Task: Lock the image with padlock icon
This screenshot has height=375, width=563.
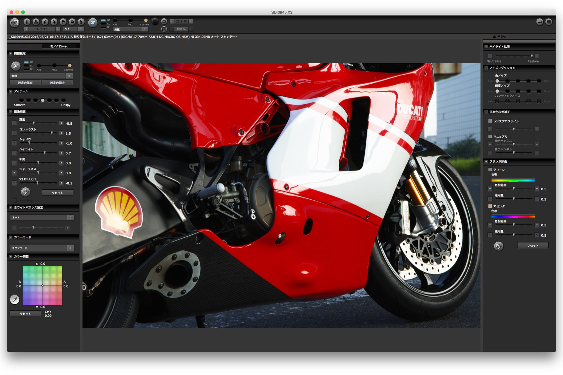Action: (x=72, y=22)
